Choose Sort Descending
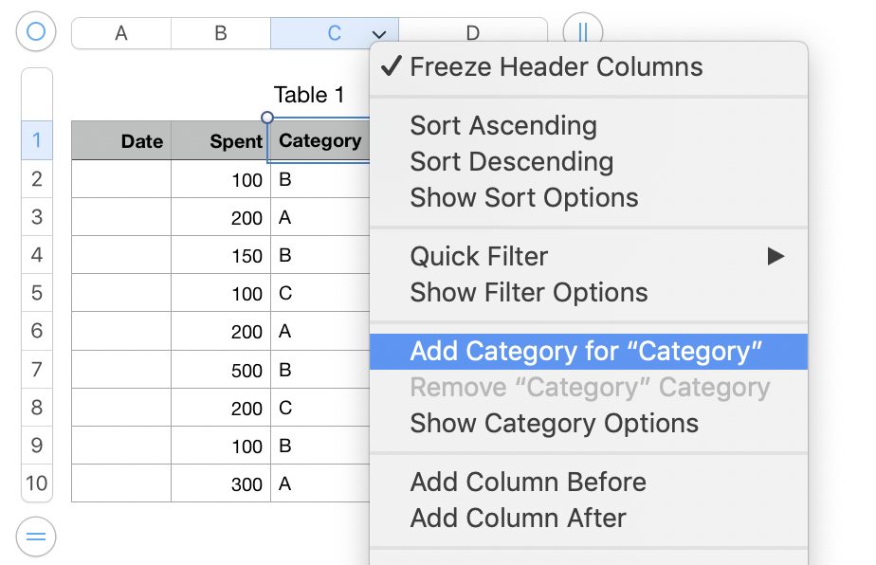Image resolution: width=876 pixels, height=565 pixels. point(511,162)
